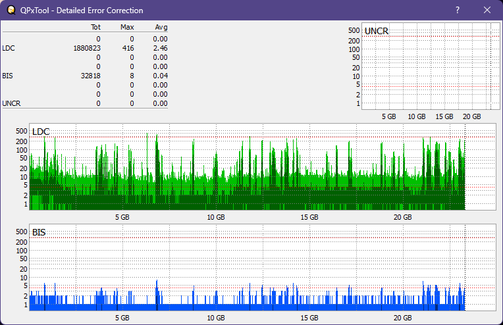503x325 pixels.
Task: Click the Tot column header
Action: [x=95, y=27]
